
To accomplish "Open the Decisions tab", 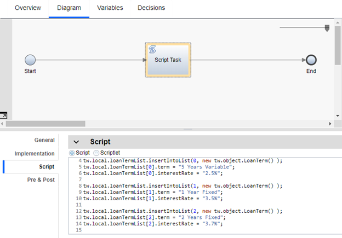I will tap(151, 8).
